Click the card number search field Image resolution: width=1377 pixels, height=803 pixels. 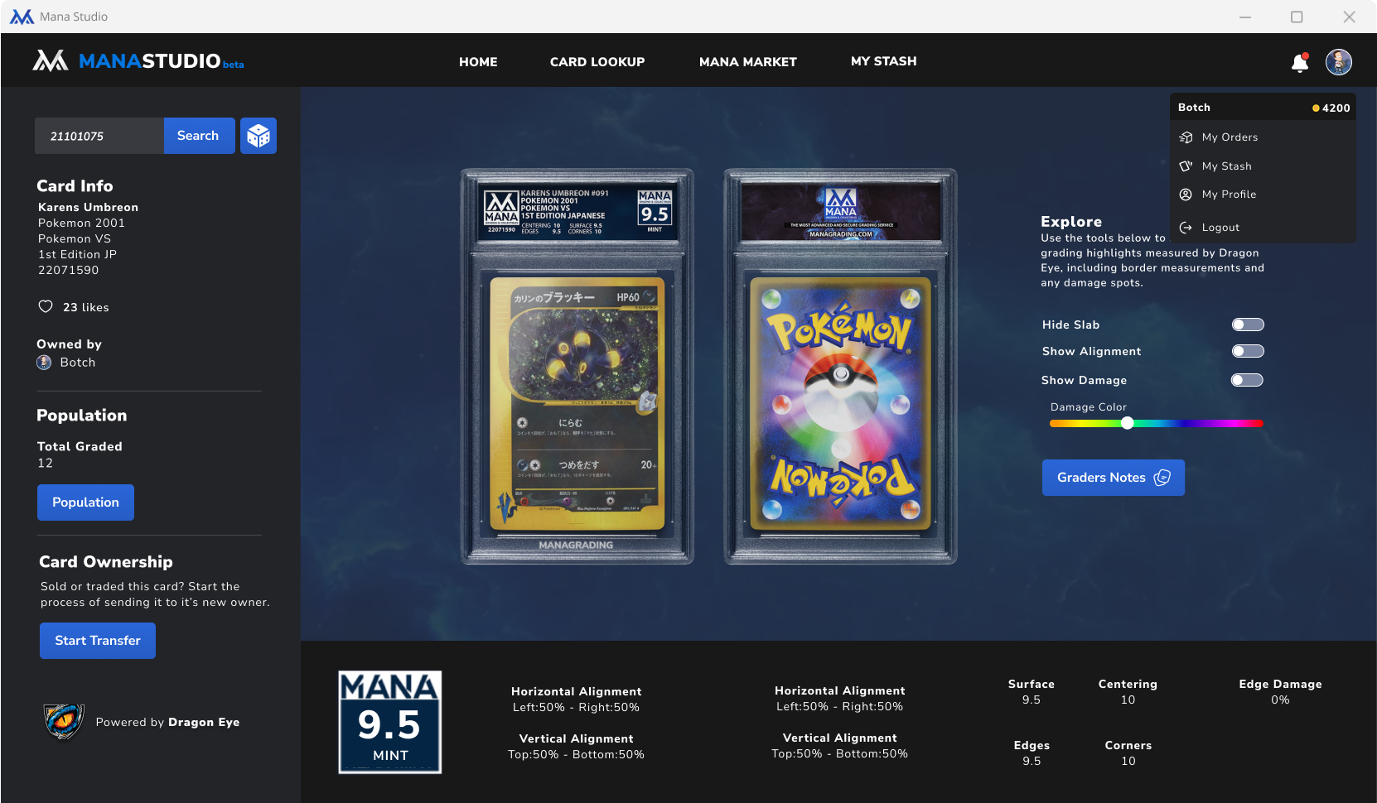[x=99, y=136]
